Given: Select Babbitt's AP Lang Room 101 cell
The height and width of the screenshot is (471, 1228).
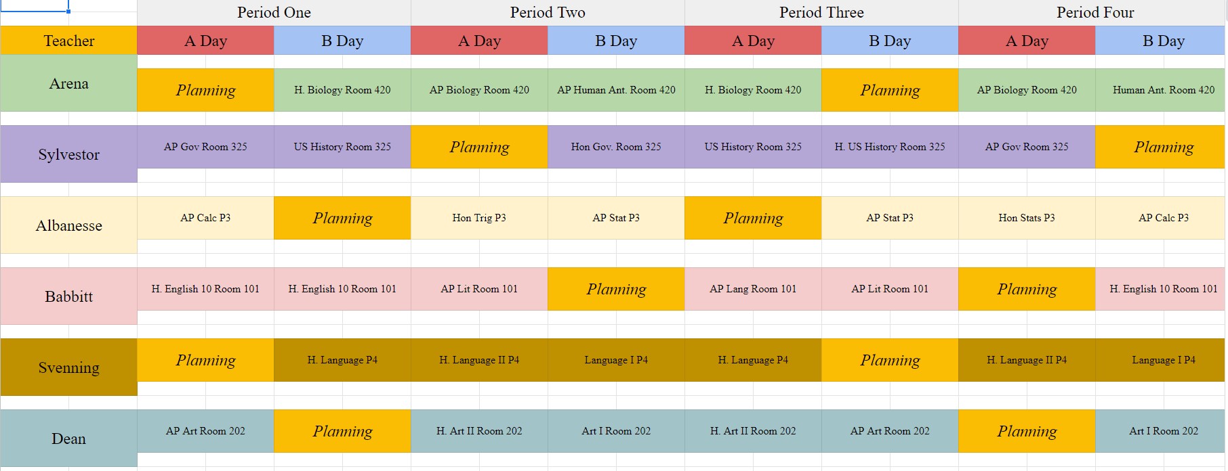Looking at the screenshot, I should click(753, 289).
